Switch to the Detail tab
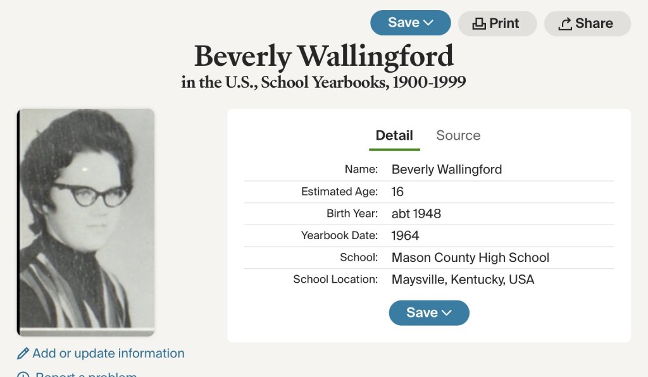 pyautogui.click(x=394, y=135)
